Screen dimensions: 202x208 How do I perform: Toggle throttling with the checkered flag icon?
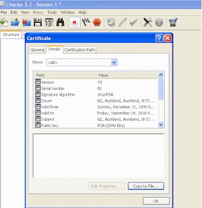86,22
